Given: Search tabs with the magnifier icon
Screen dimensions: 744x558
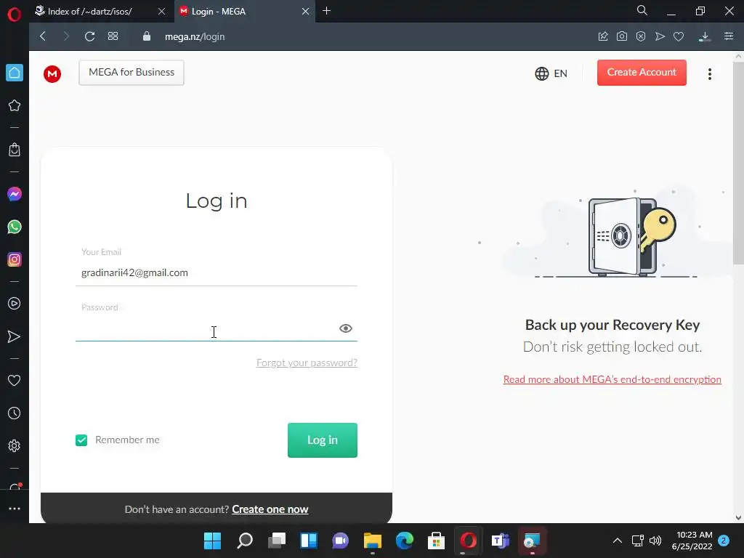Looking at the screenshot, I should [x=642, y=10].
